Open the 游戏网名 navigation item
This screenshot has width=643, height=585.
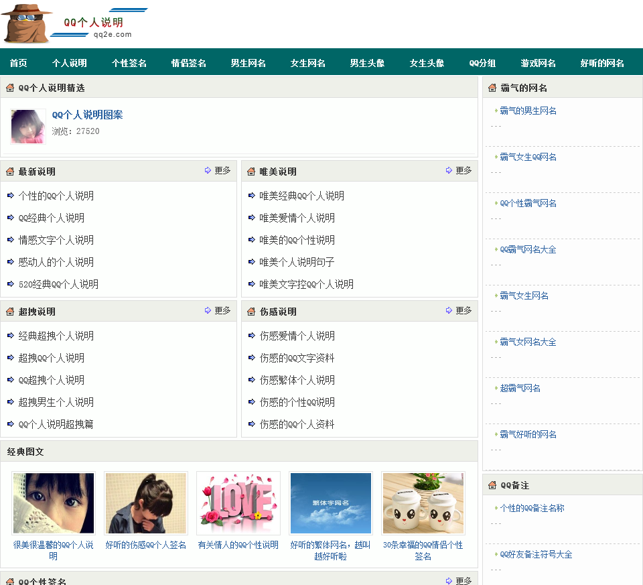click(538, 63)
